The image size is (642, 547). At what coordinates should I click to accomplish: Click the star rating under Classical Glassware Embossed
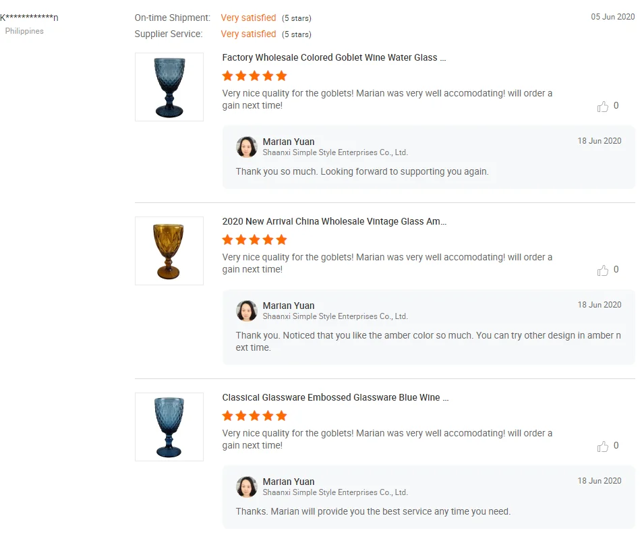[254, 415]
